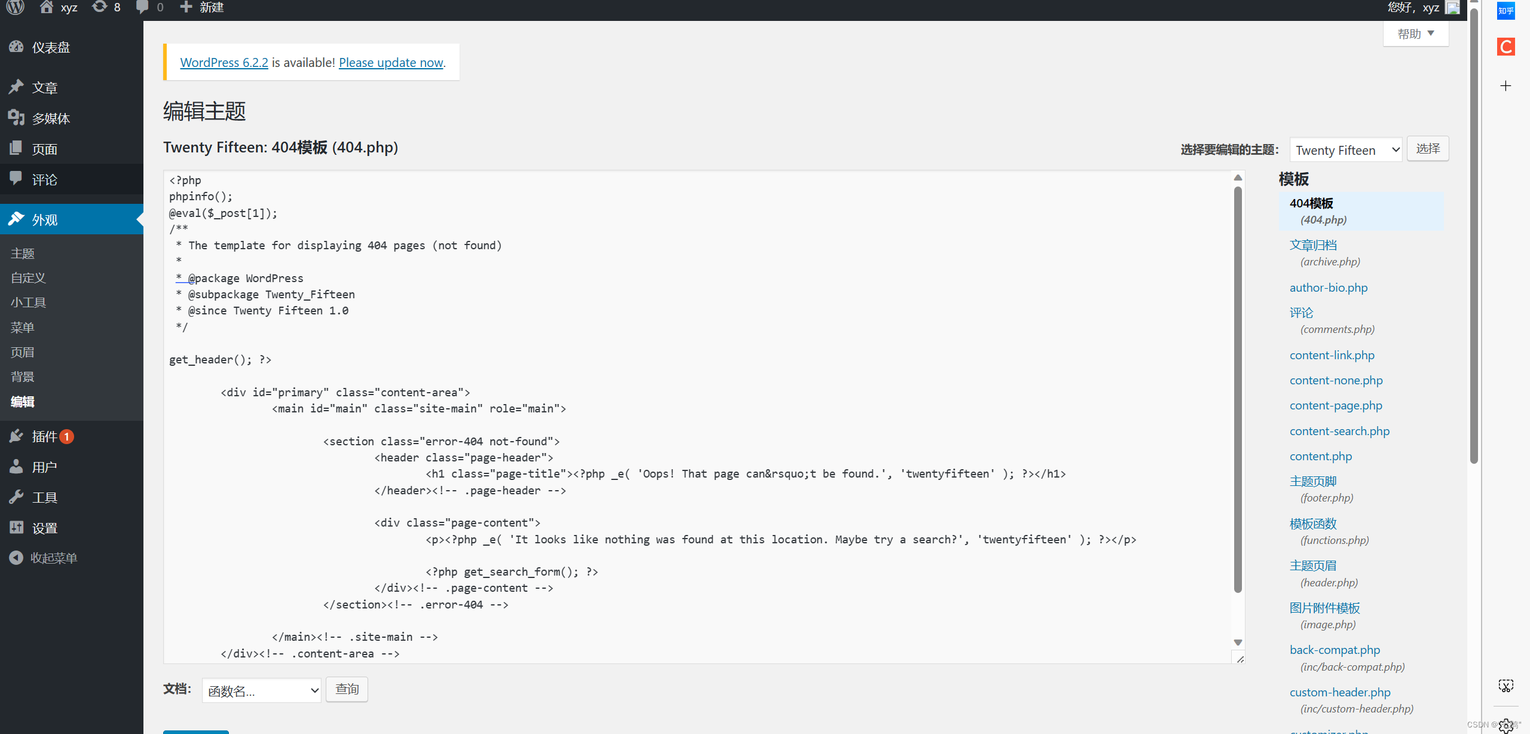Open 工具 with the wrench icon
The width and height of the screenshot is (1530, 734).
click(x=16, y=497)
